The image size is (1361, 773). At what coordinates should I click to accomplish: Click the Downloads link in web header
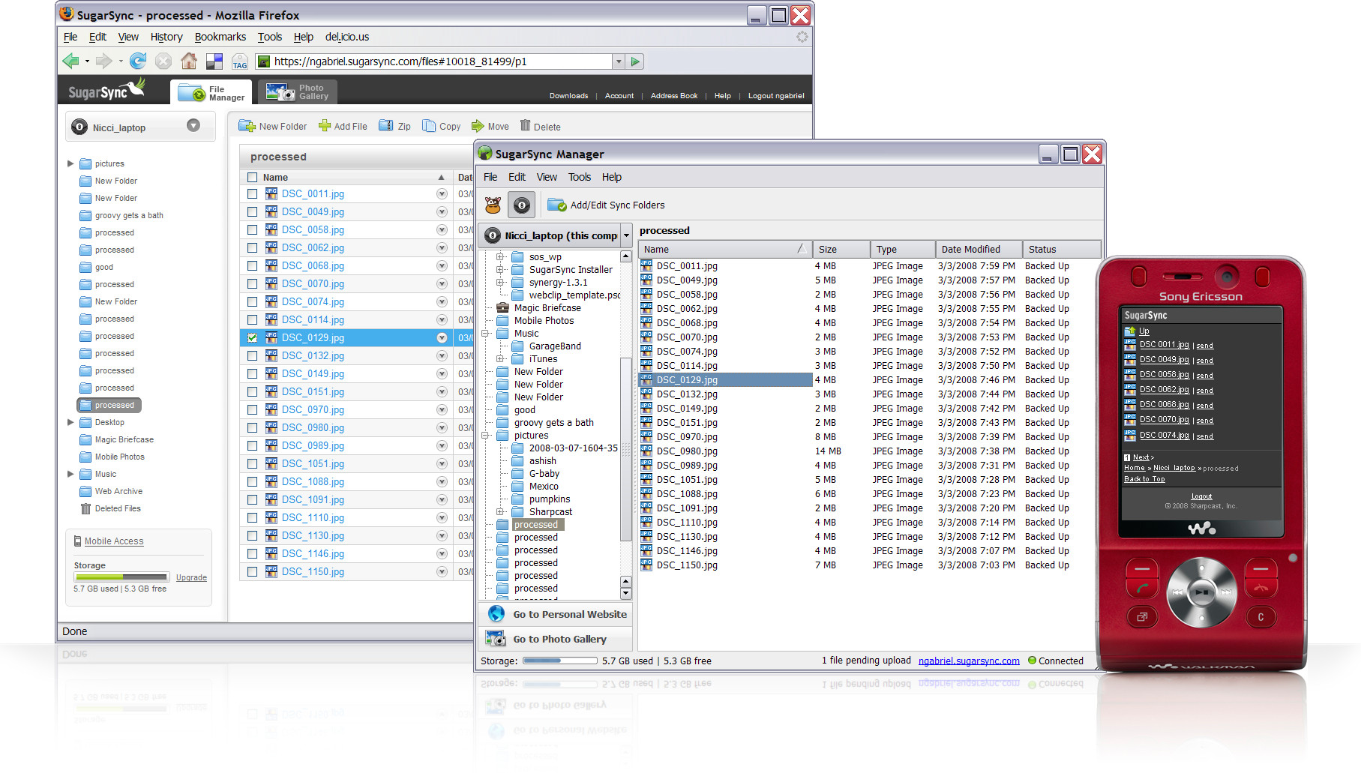point(568,95)
